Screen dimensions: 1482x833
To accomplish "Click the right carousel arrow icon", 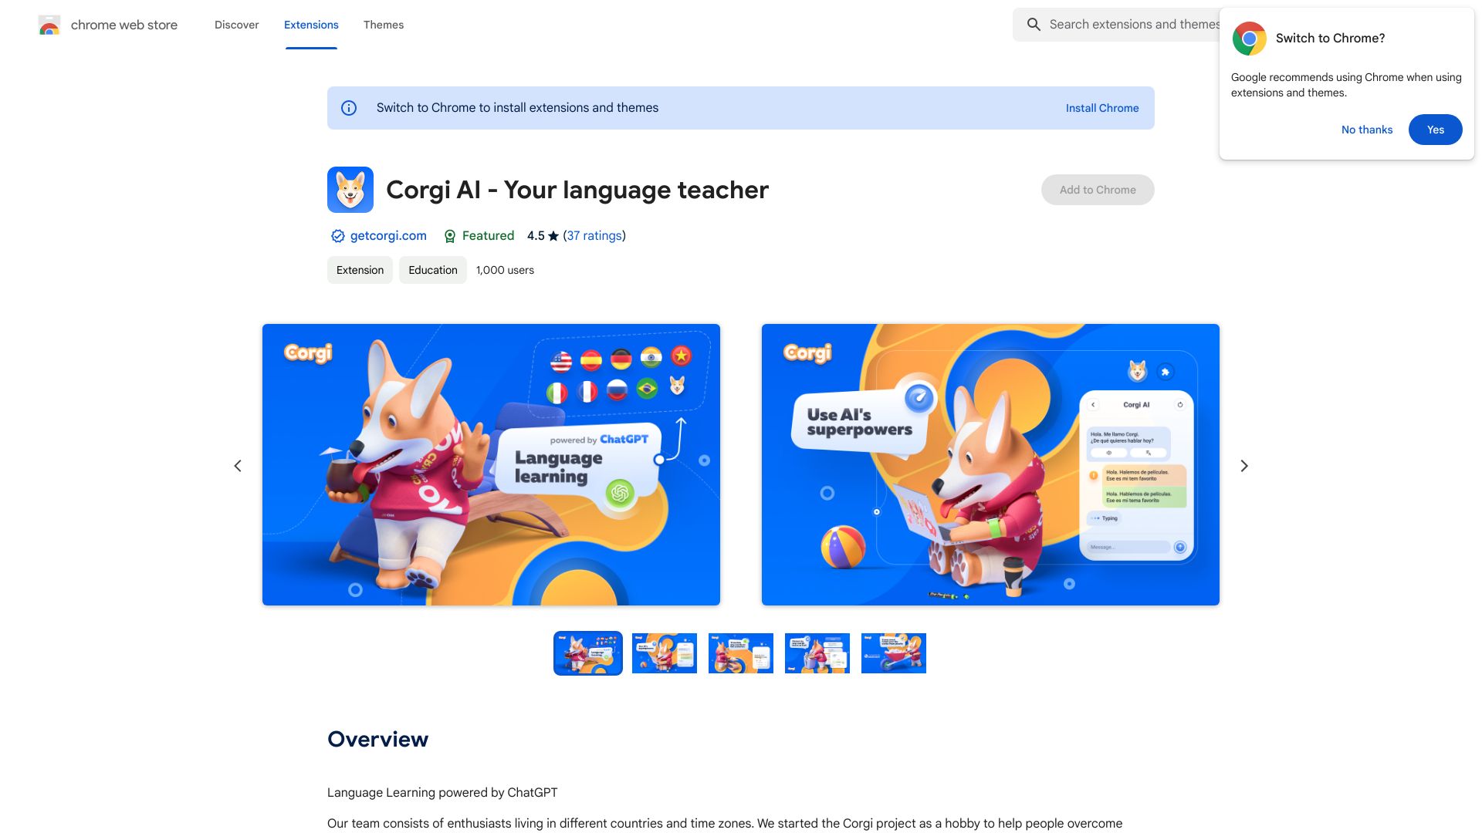I will click(x=1243, y=465).
